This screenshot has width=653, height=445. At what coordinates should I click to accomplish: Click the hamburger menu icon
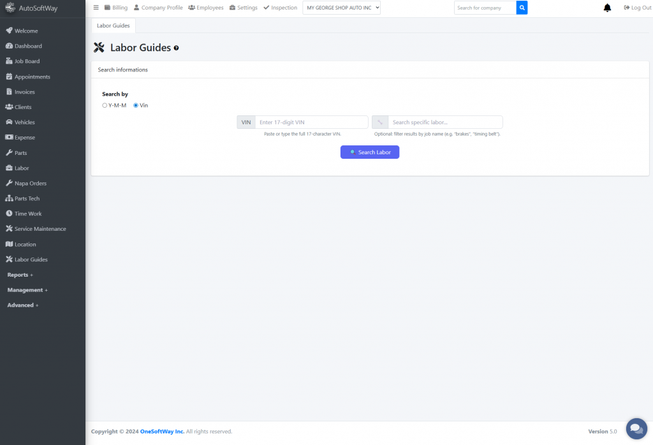pos(96,8)
